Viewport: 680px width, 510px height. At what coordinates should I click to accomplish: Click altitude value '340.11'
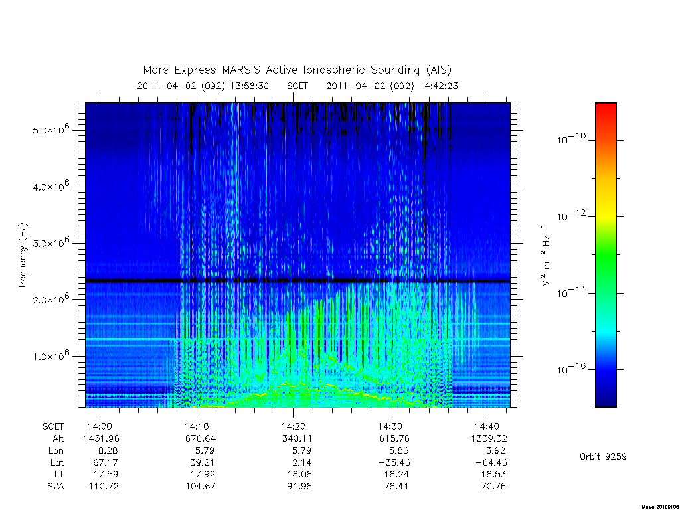click(297, 438)
